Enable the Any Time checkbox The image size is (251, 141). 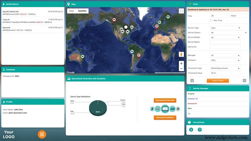[211, 20]
